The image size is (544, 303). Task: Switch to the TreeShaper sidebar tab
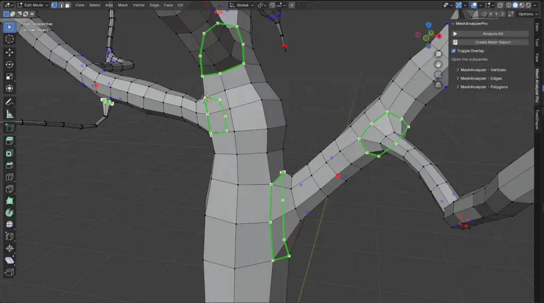[537, 119]
